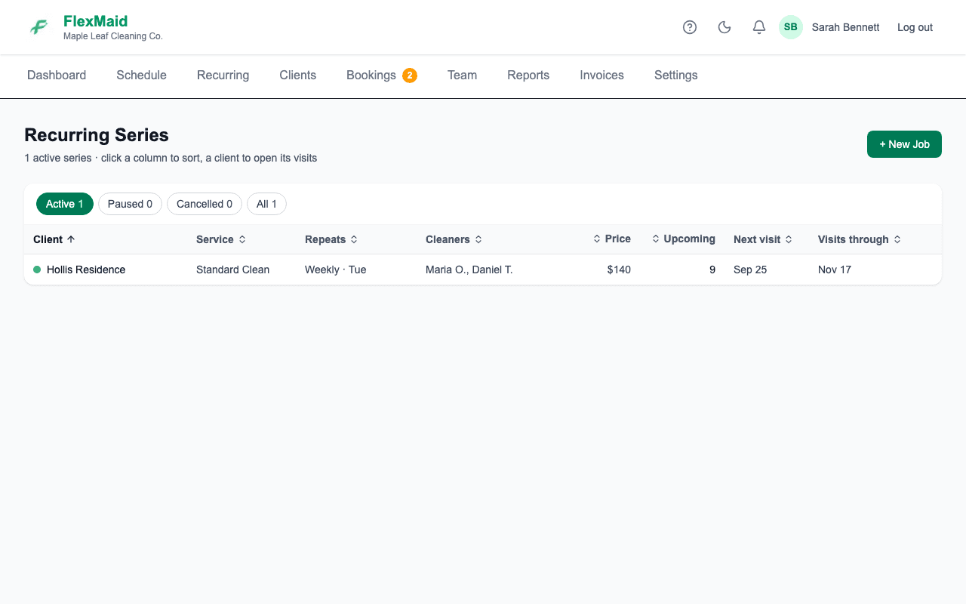Image resolution: width=966 pixels, height=604 pixels.
Task: Open the Hollis Residence client
Action: (x=86, y=270)
